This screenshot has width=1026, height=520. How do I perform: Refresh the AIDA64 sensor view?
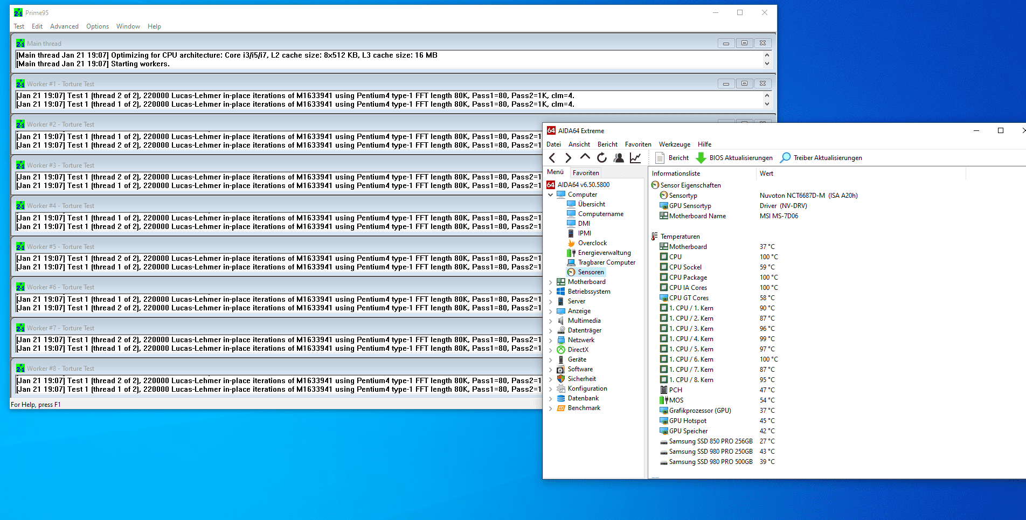click(x=602, y=158)
